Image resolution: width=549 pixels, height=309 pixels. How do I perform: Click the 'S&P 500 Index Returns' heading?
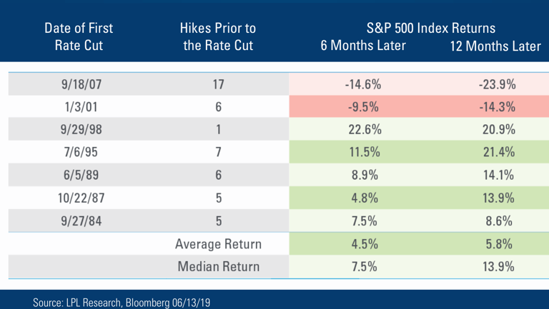coord(431,28)
